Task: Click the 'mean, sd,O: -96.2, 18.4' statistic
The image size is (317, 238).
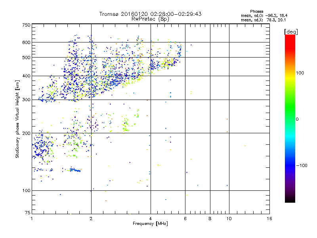Action: click(x=264, y=15)
